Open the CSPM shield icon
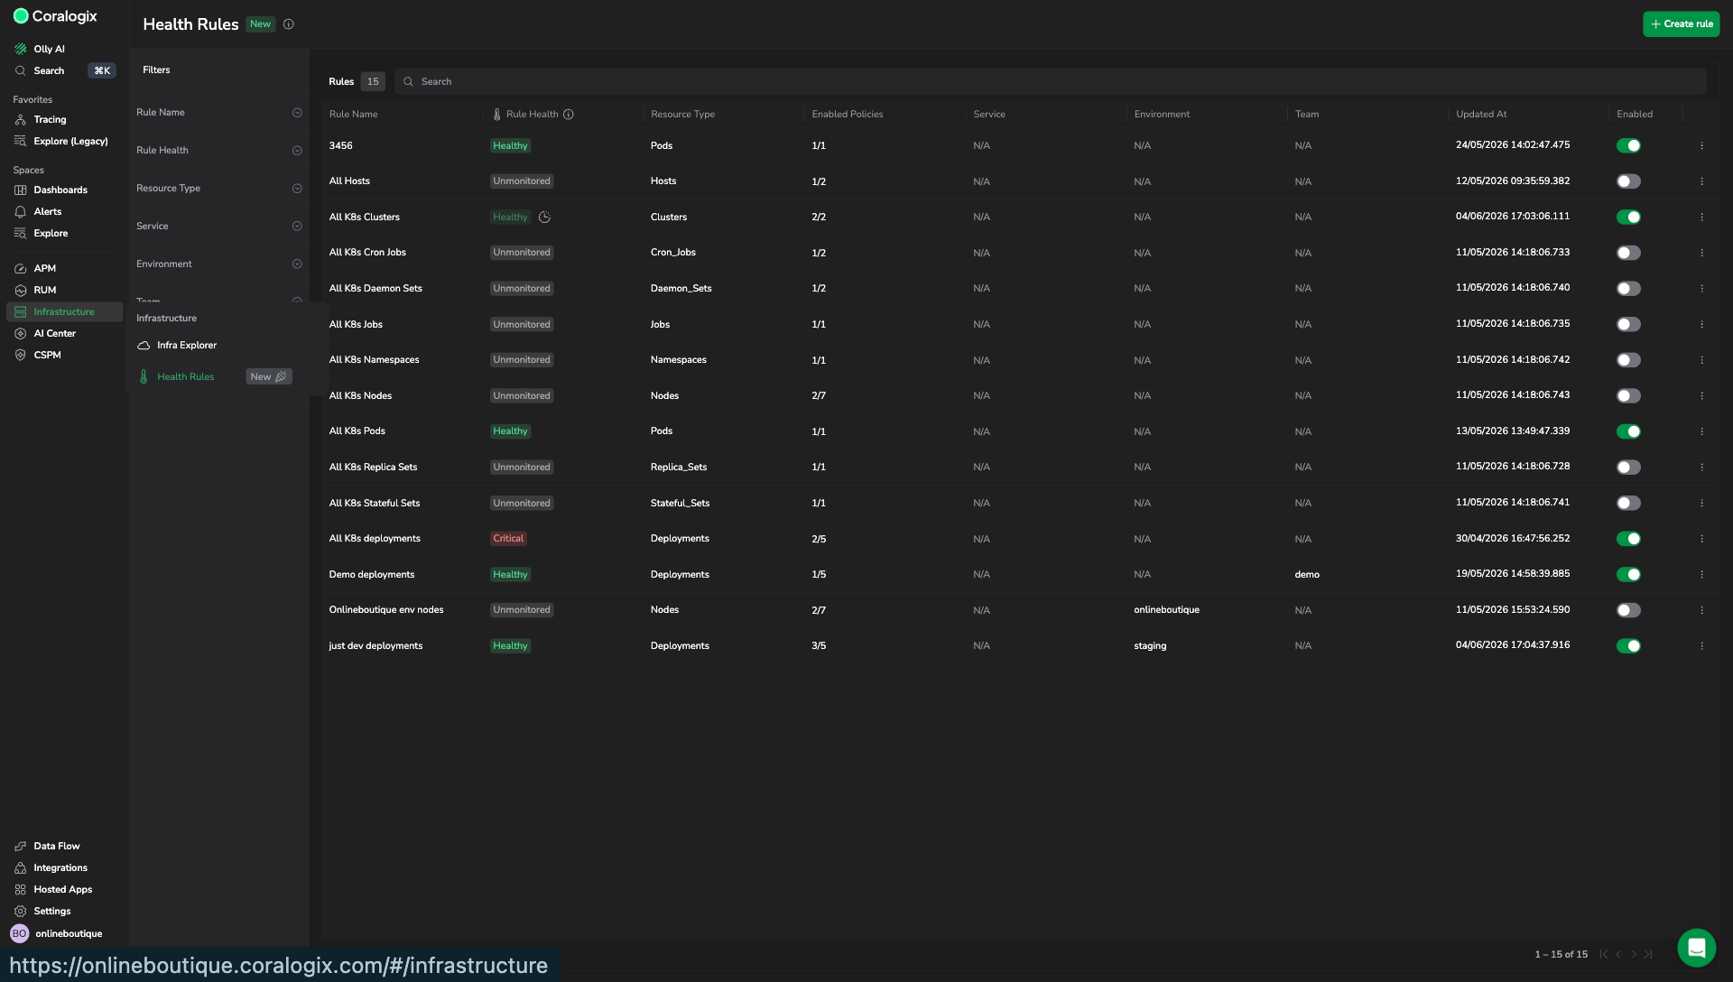Viewport: 1733px width, 982px height. tap(20, 355)
